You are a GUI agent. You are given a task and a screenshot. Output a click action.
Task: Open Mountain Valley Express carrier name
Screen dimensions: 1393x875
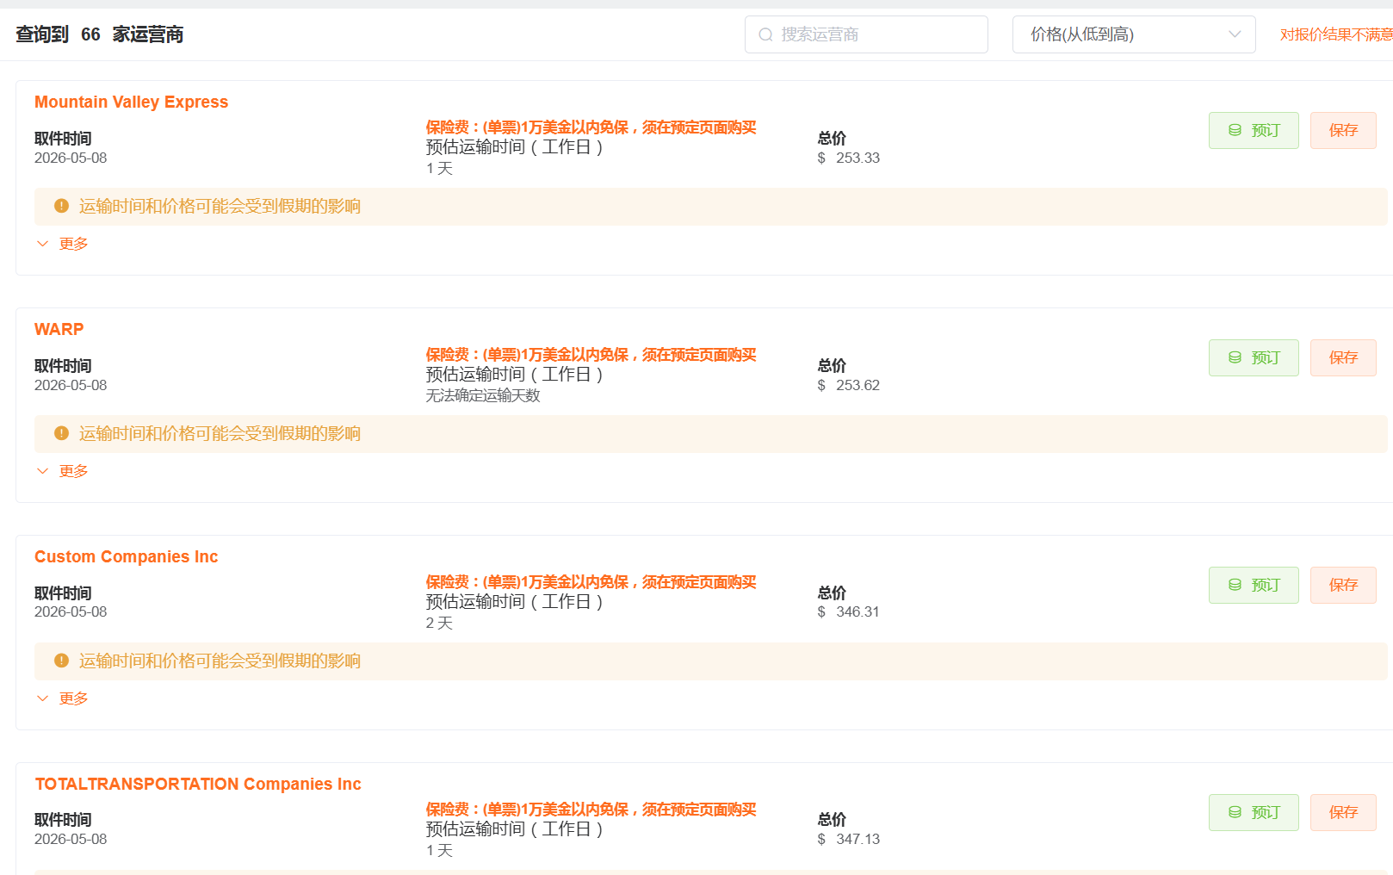coord(131,102)
